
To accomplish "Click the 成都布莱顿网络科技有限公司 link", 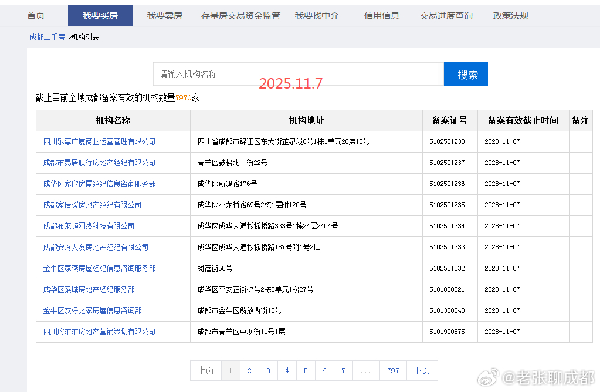I will click(x=91, y=226).
